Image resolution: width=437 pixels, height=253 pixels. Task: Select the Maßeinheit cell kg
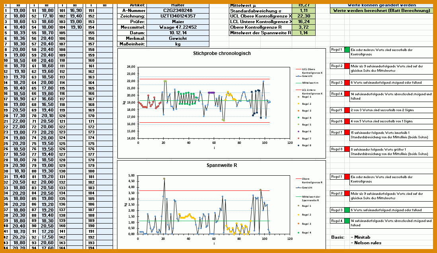tap(178, 44)
